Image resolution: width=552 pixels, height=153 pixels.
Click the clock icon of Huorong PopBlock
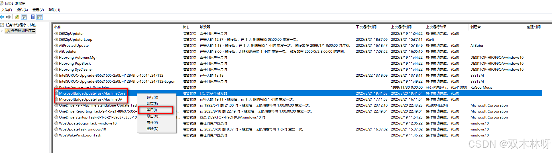click(56, 63)
